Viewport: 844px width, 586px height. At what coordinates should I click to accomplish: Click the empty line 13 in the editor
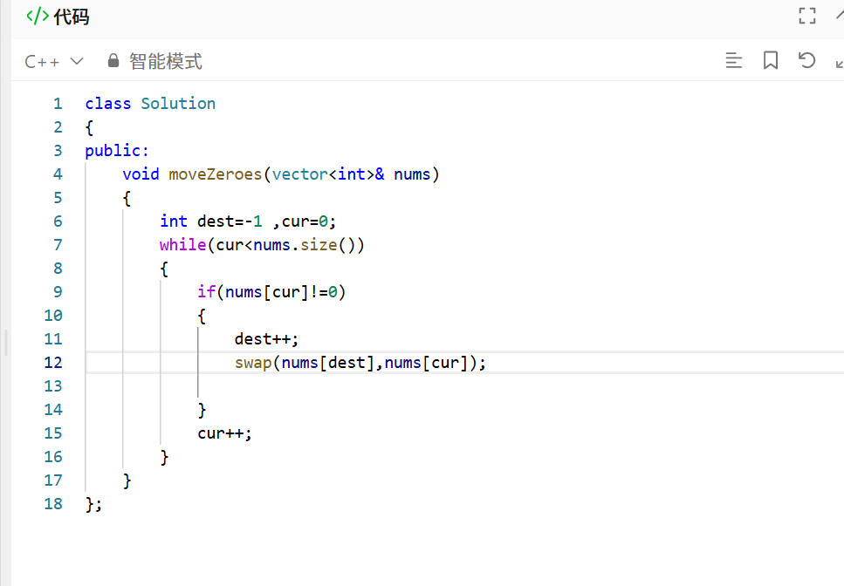(463, 386)
